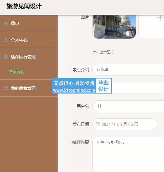Expand 我的收藏管理 with its chevron
The width and height of the screenshot is (164, 172).
(50, 87)
